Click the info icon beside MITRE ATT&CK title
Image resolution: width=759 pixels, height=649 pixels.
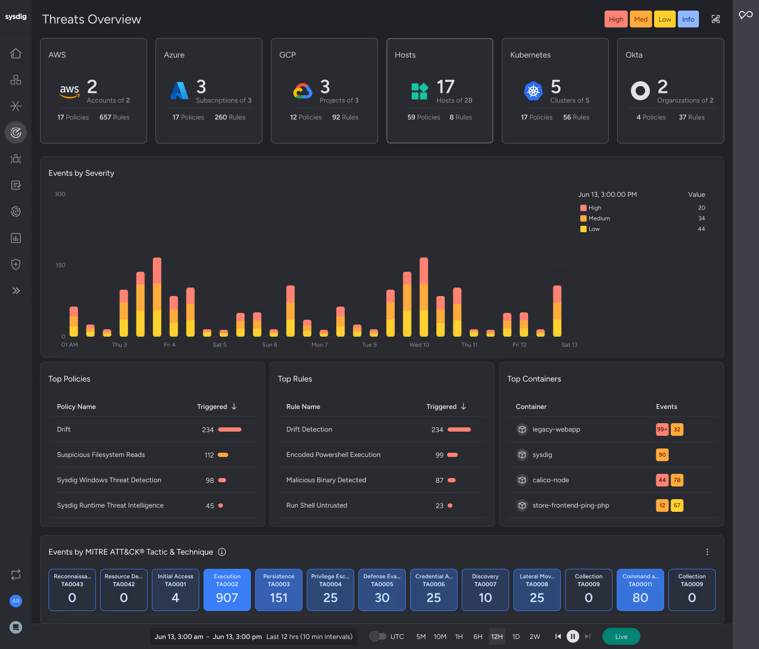(x=222, y=552)
